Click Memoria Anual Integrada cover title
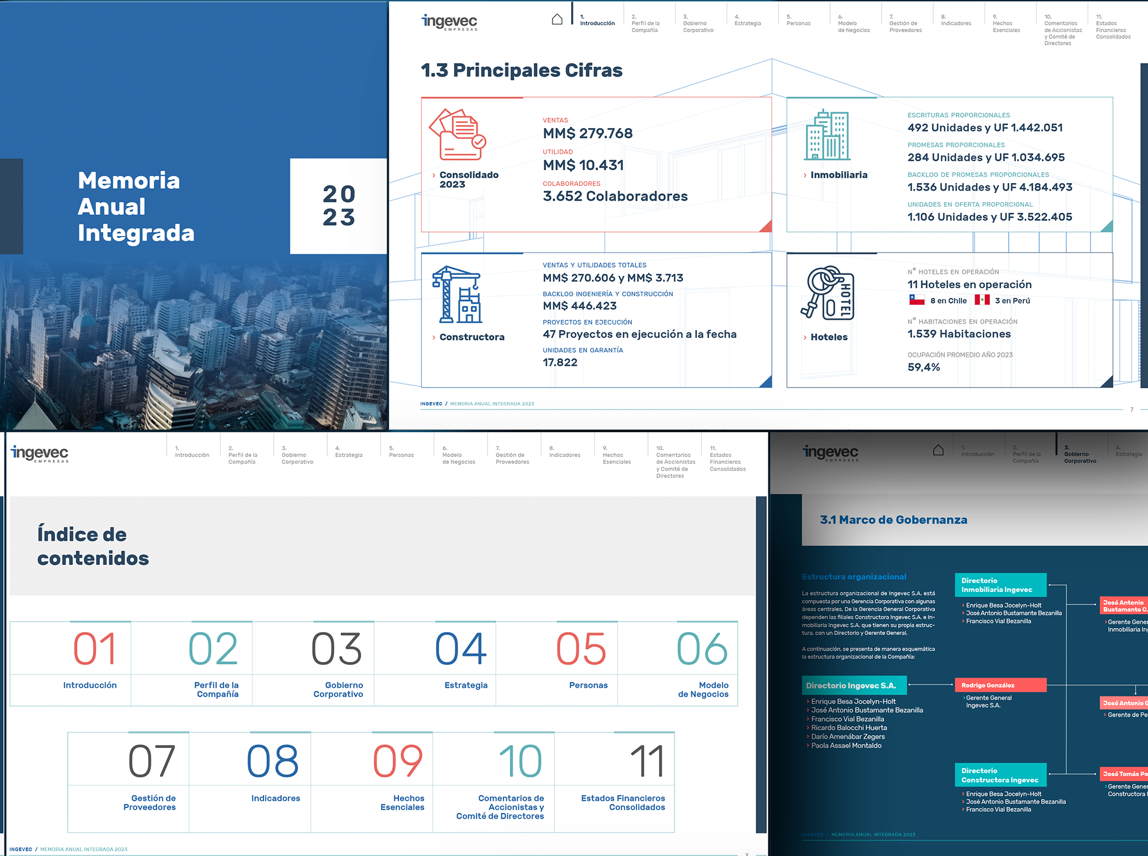The image size is (1148, 856). [x=136, y=207]
